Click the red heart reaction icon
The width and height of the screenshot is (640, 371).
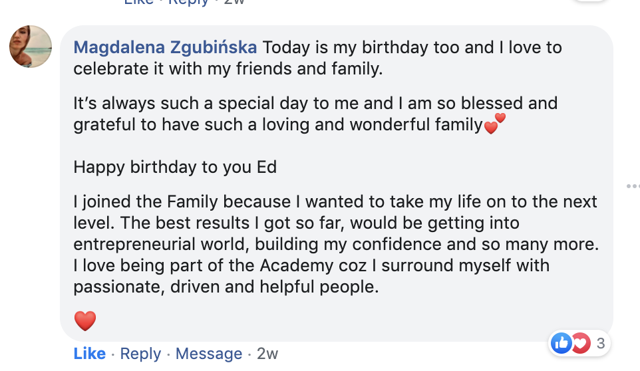tap(580, 343)
